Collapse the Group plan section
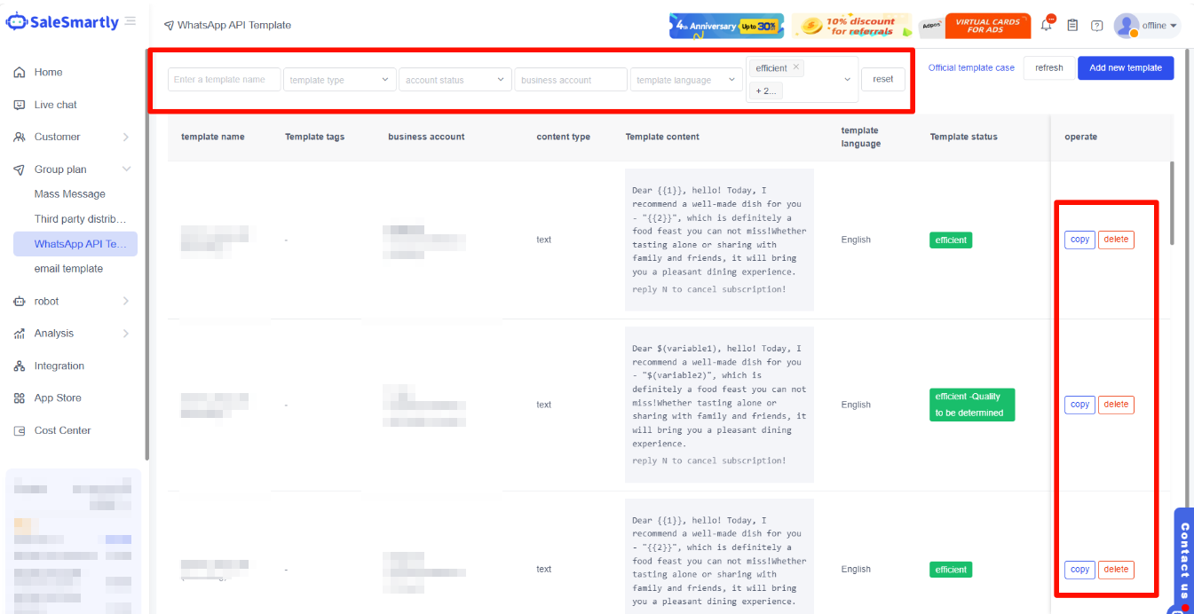Screen dimensions: 1194x614 pyautogui.click(x=126, y=169)
